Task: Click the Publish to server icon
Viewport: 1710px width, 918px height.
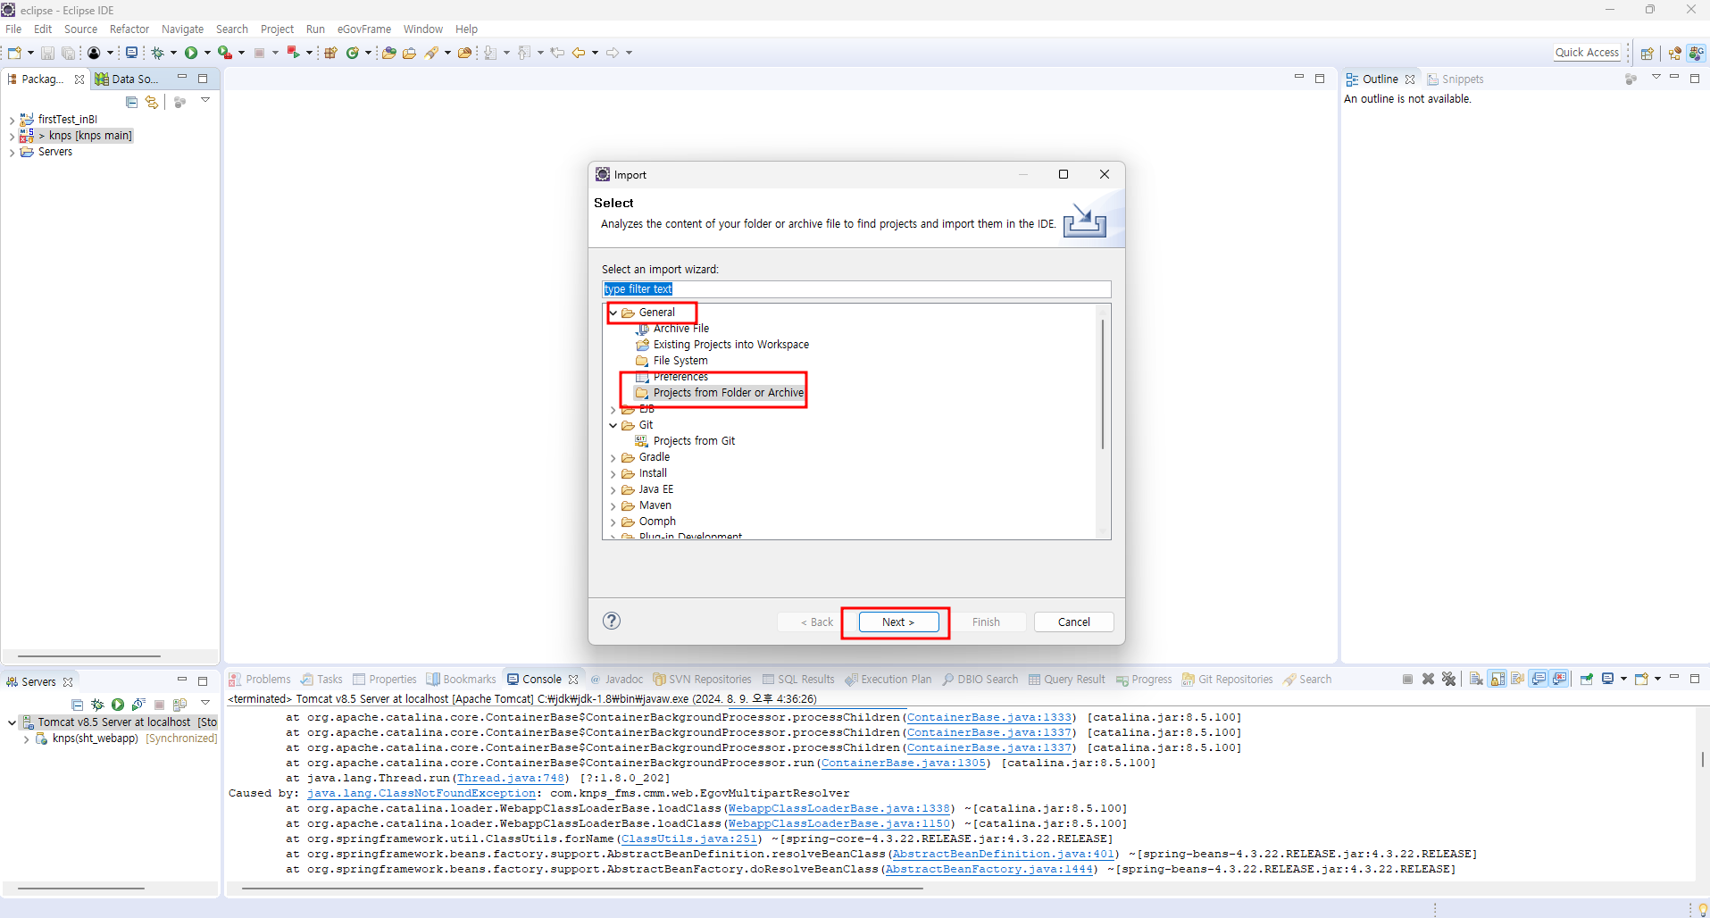Action: coord(179,705)
